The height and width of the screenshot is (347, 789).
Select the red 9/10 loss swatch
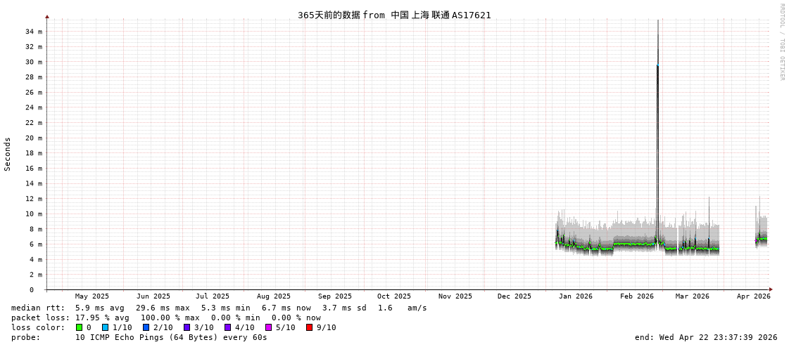click(x=309, y=327)
